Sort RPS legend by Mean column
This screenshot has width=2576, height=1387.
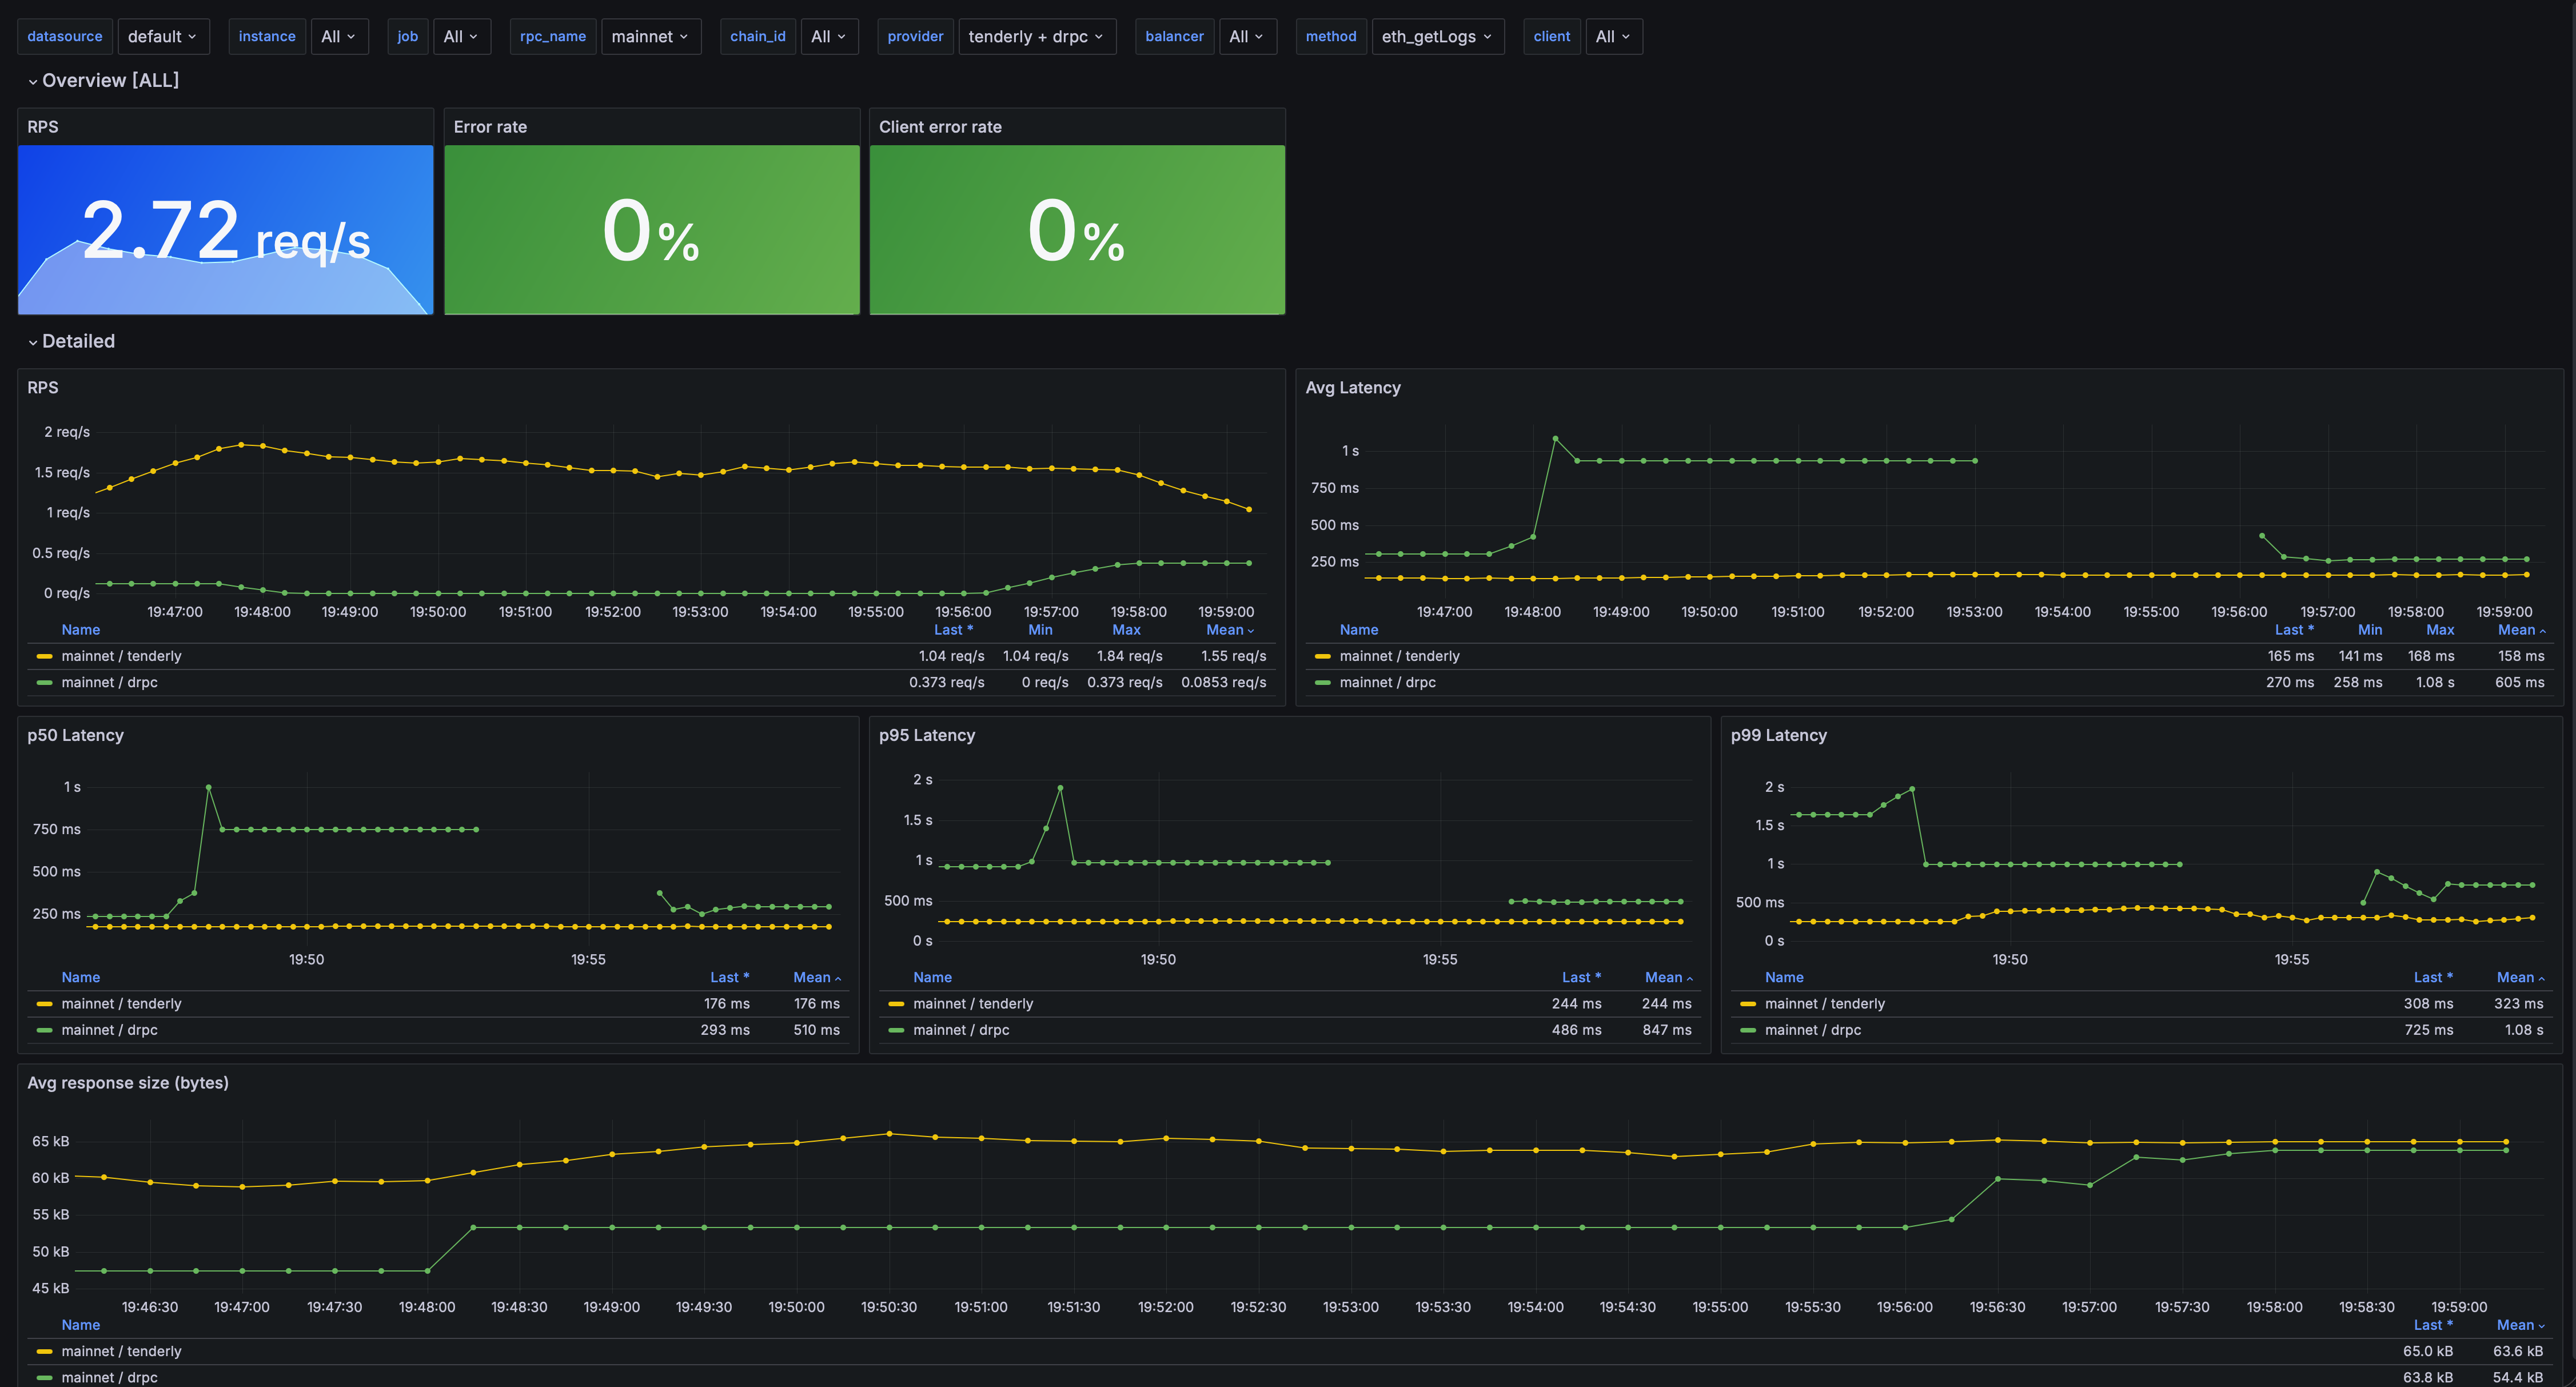[x=1229, y=630]
